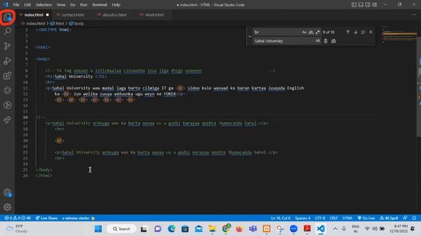Collapse the replace row with chevron
The height and width of the screenshot is (236, 421).
click(250, 37)
